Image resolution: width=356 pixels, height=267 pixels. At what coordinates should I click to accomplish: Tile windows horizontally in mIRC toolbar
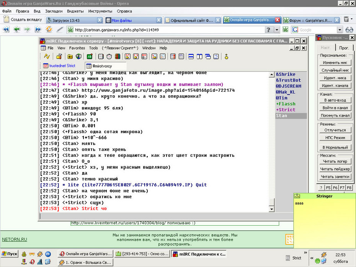tap(191, 57)
